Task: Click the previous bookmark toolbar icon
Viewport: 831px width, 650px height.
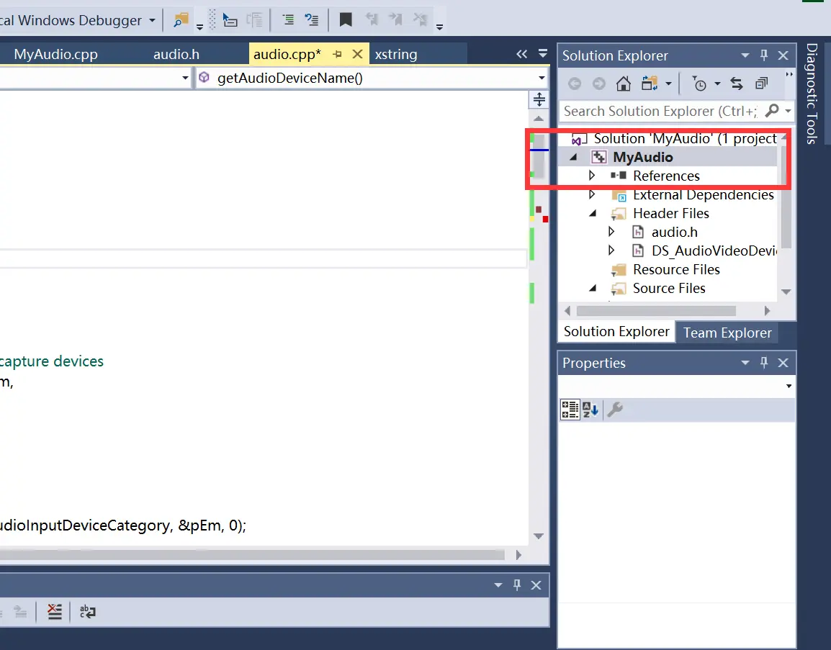Action: coord(372,20)
